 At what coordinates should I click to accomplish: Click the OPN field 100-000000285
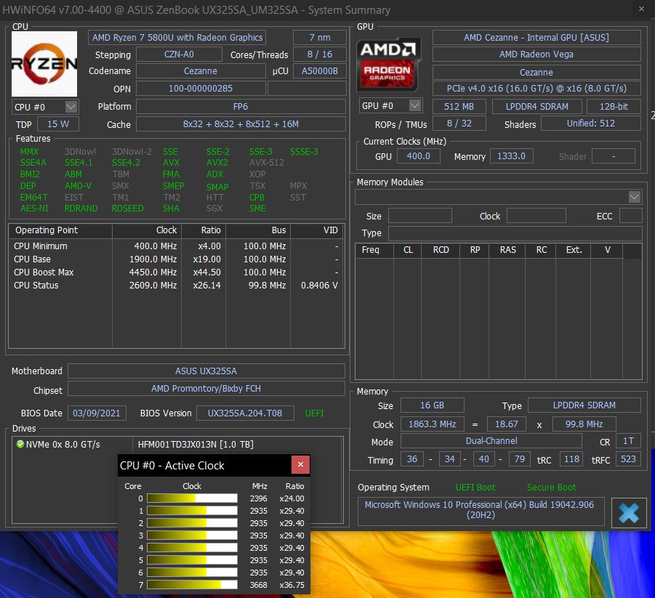click(201, 89)
